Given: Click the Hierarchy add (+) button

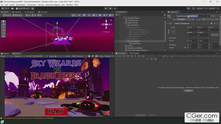Looking at the screenshot, I should (117, 15).
